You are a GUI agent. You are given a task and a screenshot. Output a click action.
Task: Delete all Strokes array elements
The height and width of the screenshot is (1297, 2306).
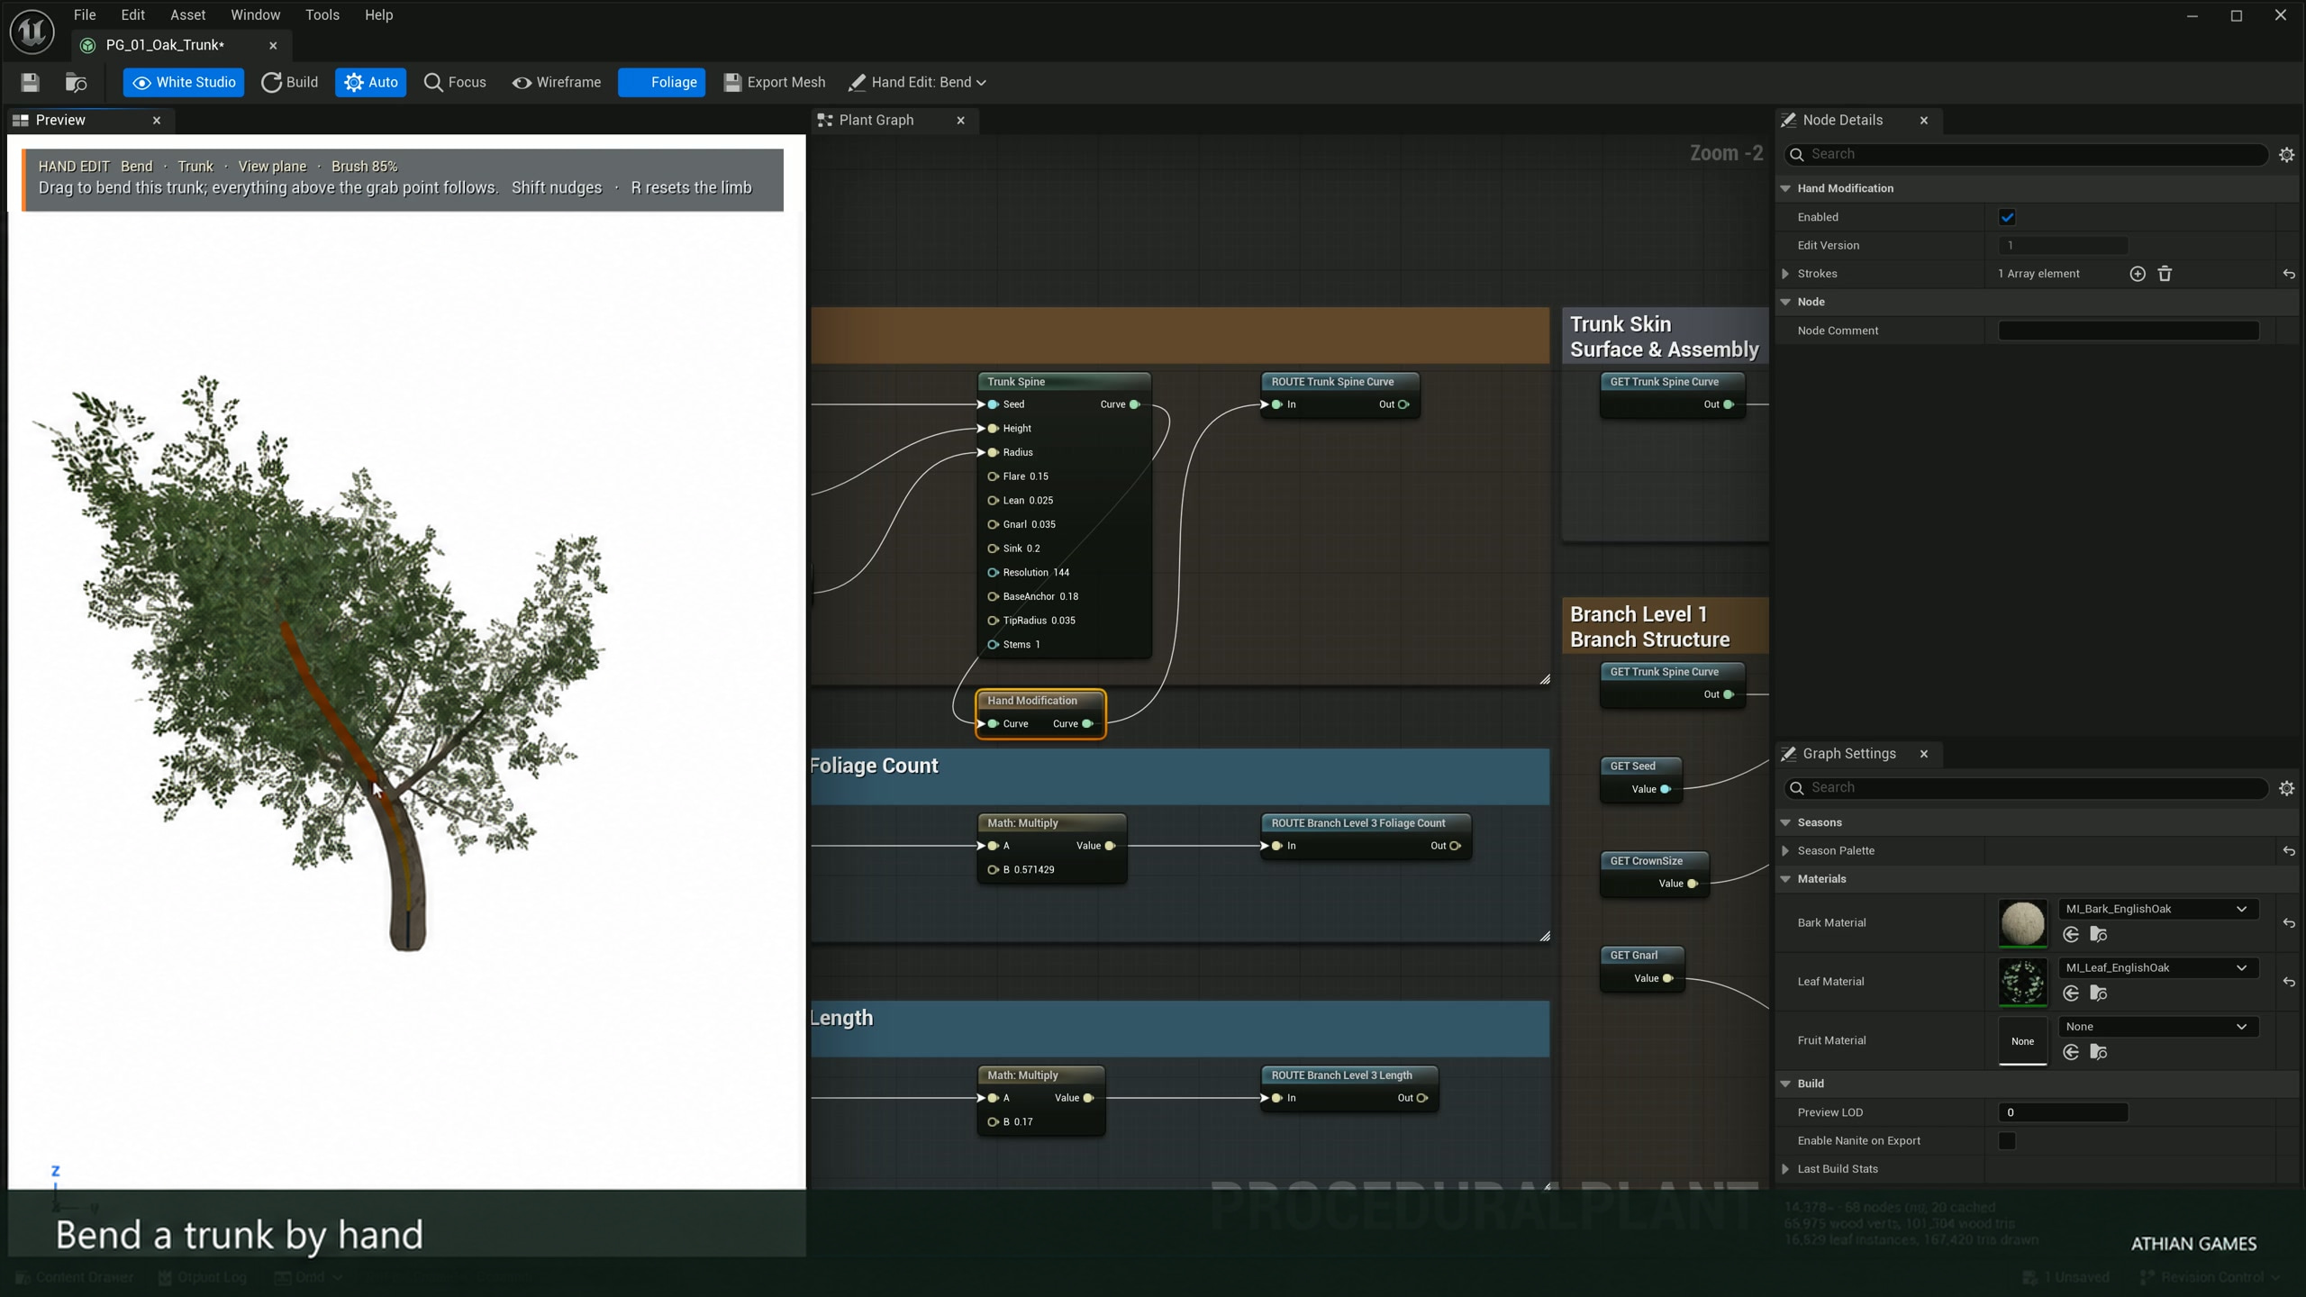tap(2165, 274)
